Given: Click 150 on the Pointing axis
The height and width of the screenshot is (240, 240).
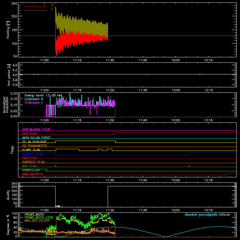Looking at the screenshot, I should tap(14, 30).
